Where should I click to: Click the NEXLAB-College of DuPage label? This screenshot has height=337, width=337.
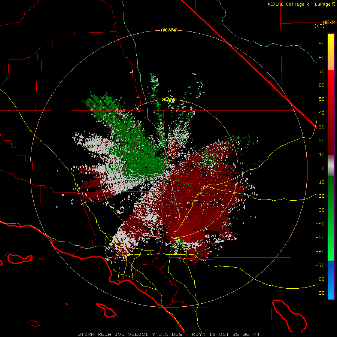299,4
